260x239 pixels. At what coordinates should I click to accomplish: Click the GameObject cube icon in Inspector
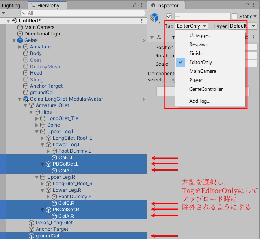point(154,18)
